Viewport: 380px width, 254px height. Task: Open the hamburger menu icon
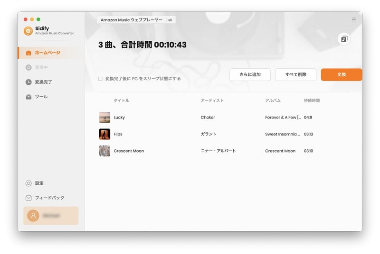(x=354, y=19)
